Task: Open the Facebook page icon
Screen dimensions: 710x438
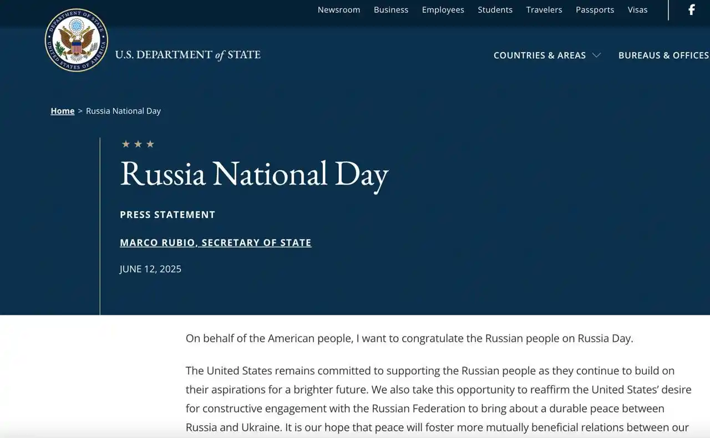Action: (692, 9)
